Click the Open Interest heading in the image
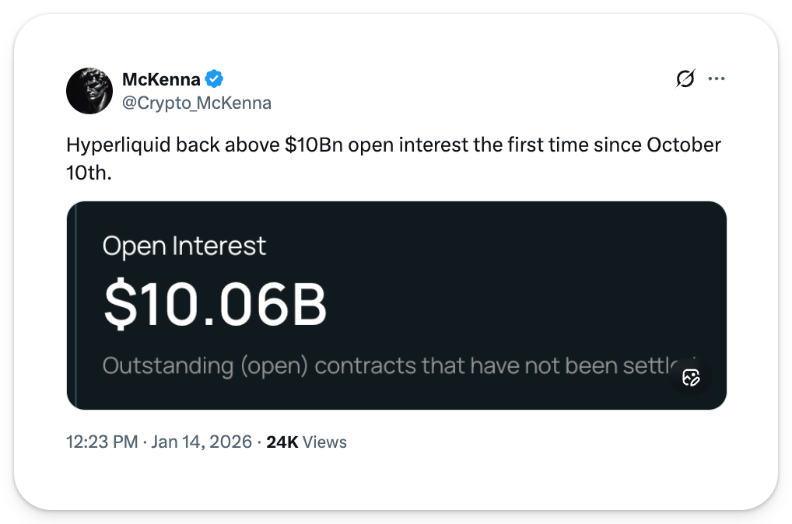This screenshot has height=524, width=792. pos(184,246)
